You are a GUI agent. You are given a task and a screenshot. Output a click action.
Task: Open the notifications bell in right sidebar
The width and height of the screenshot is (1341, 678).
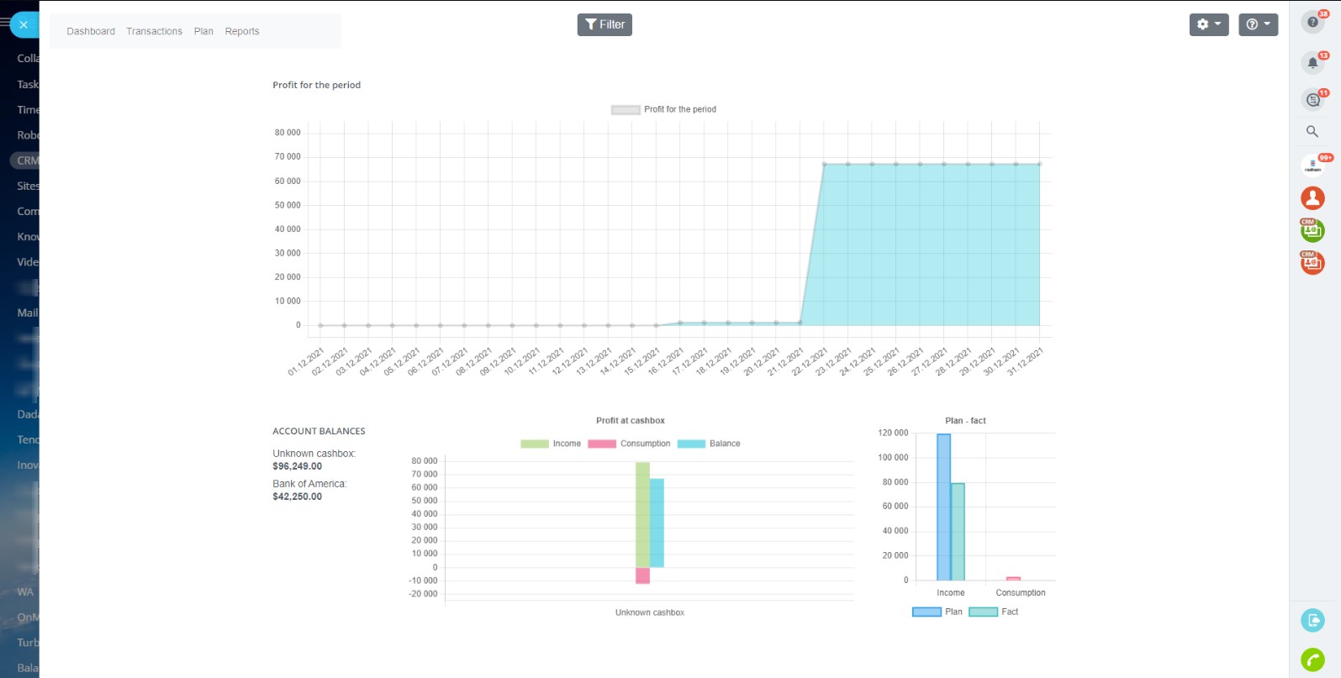pyautogui.click(x=1312, y=62)
